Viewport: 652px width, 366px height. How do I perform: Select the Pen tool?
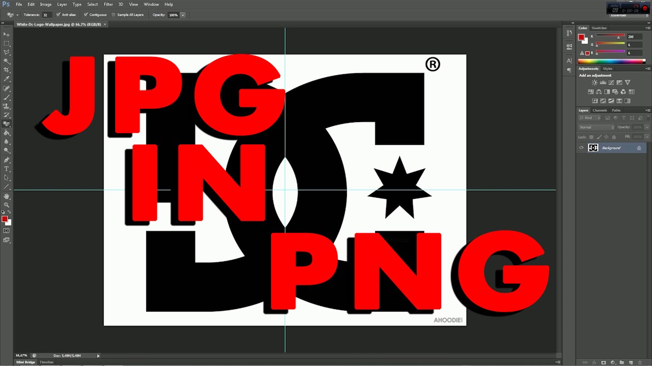point(7,160)
